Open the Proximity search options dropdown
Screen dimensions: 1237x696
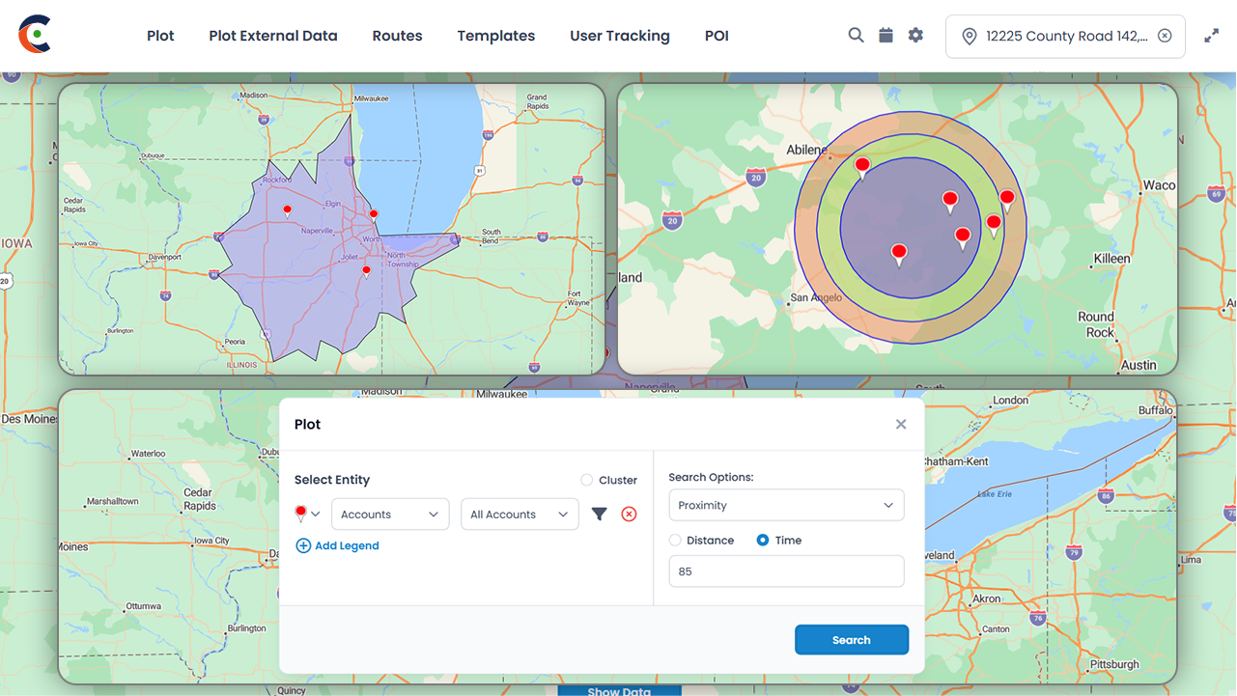pyautogui.click(x=786, y=505)
